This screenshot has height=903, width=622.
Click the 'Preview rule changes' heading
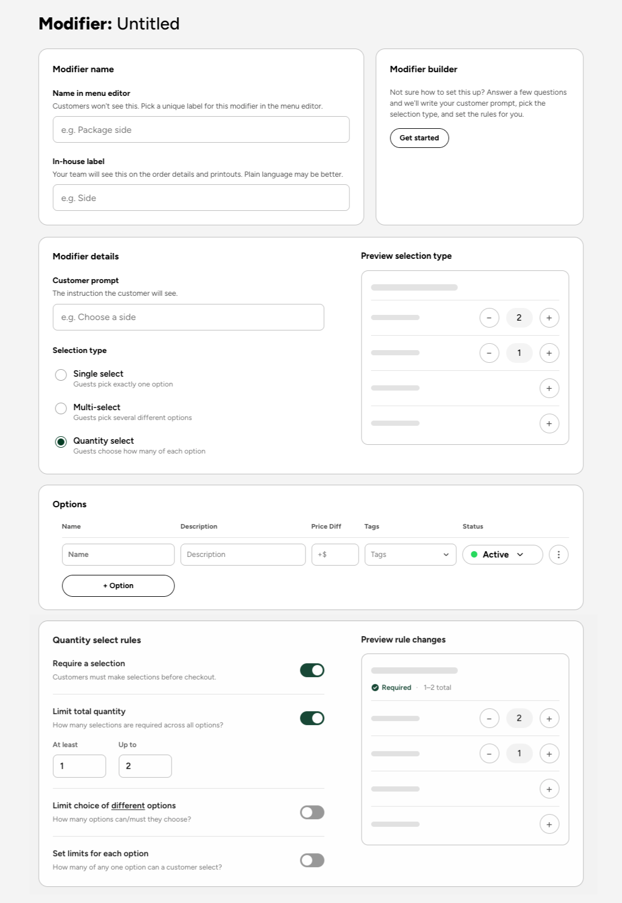(403, 640)
